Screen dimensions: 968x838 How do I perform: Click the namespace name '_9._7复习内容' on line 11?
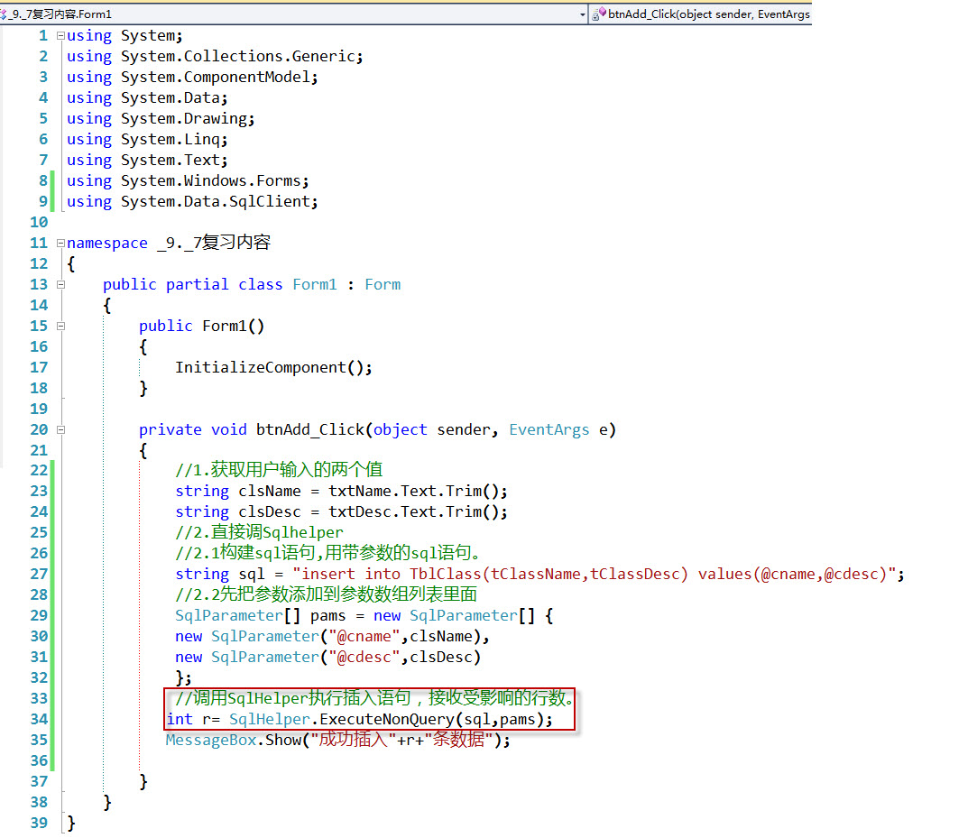point(214,243)
